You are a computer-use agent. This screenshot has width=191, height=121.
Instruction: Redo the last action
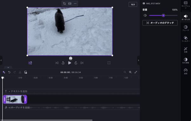[x=15, y=72]
